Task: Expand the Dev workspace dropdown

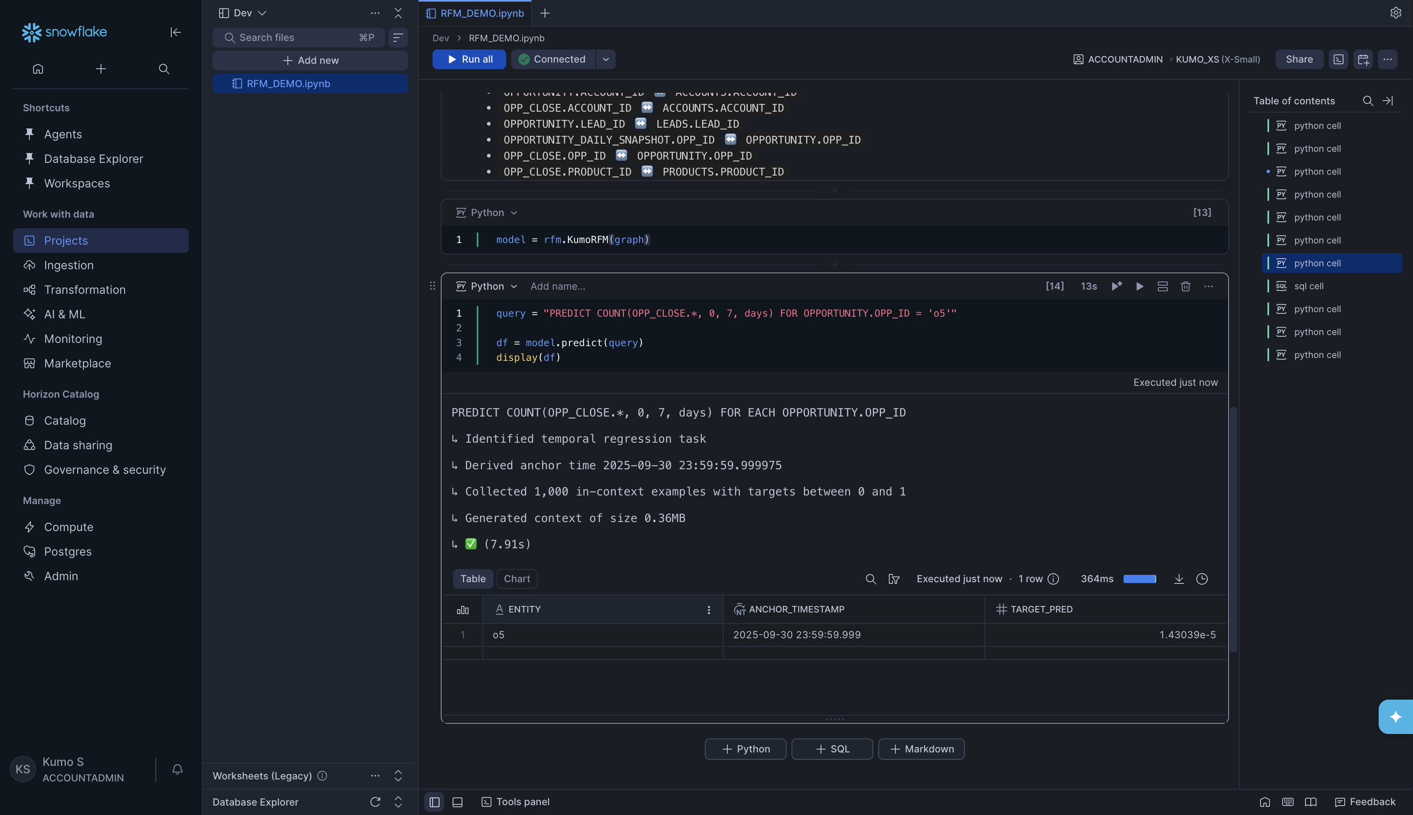Action: [249, 13]
